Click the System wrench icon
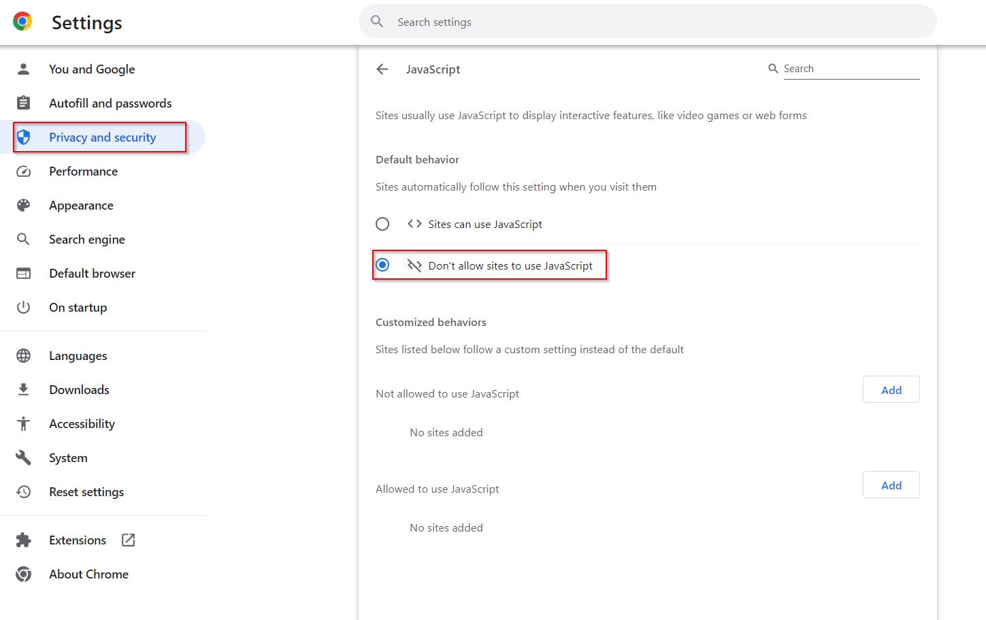The image size is (986, 620). pyautogui.click(x=24, y=458)
